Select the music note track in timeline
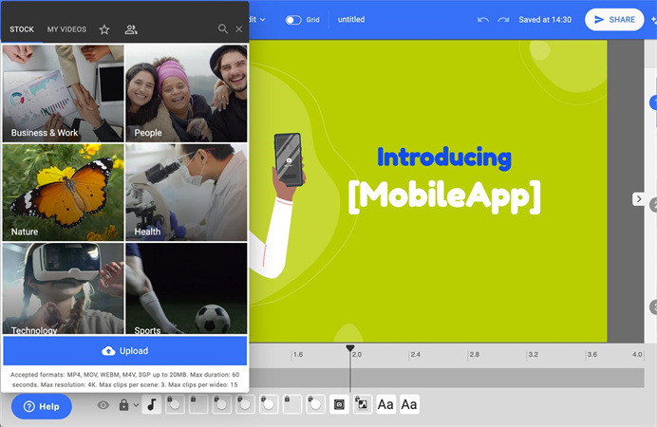 pos(152,405)
